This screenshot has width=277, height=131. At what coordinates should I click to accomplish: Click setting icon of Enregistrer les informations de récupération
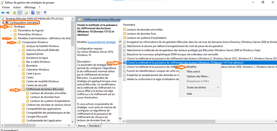click(124, 42)
